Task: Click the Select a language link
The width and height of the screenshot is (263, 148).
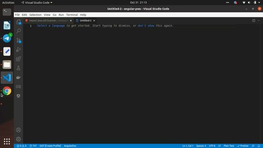Action: [x=51, y=25]
